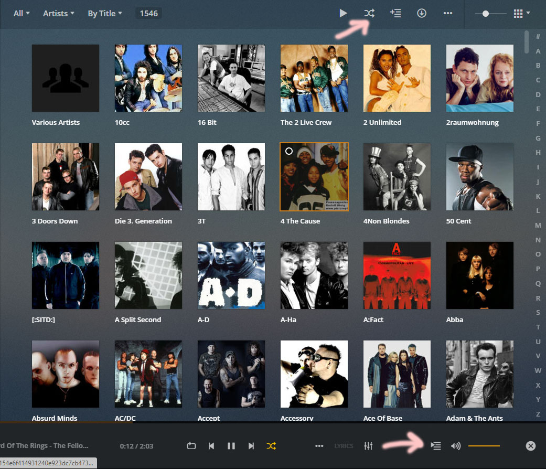Click the 1546 artist count badge
Viewport: 546px width, 469px height.
(x=148, y=13)
